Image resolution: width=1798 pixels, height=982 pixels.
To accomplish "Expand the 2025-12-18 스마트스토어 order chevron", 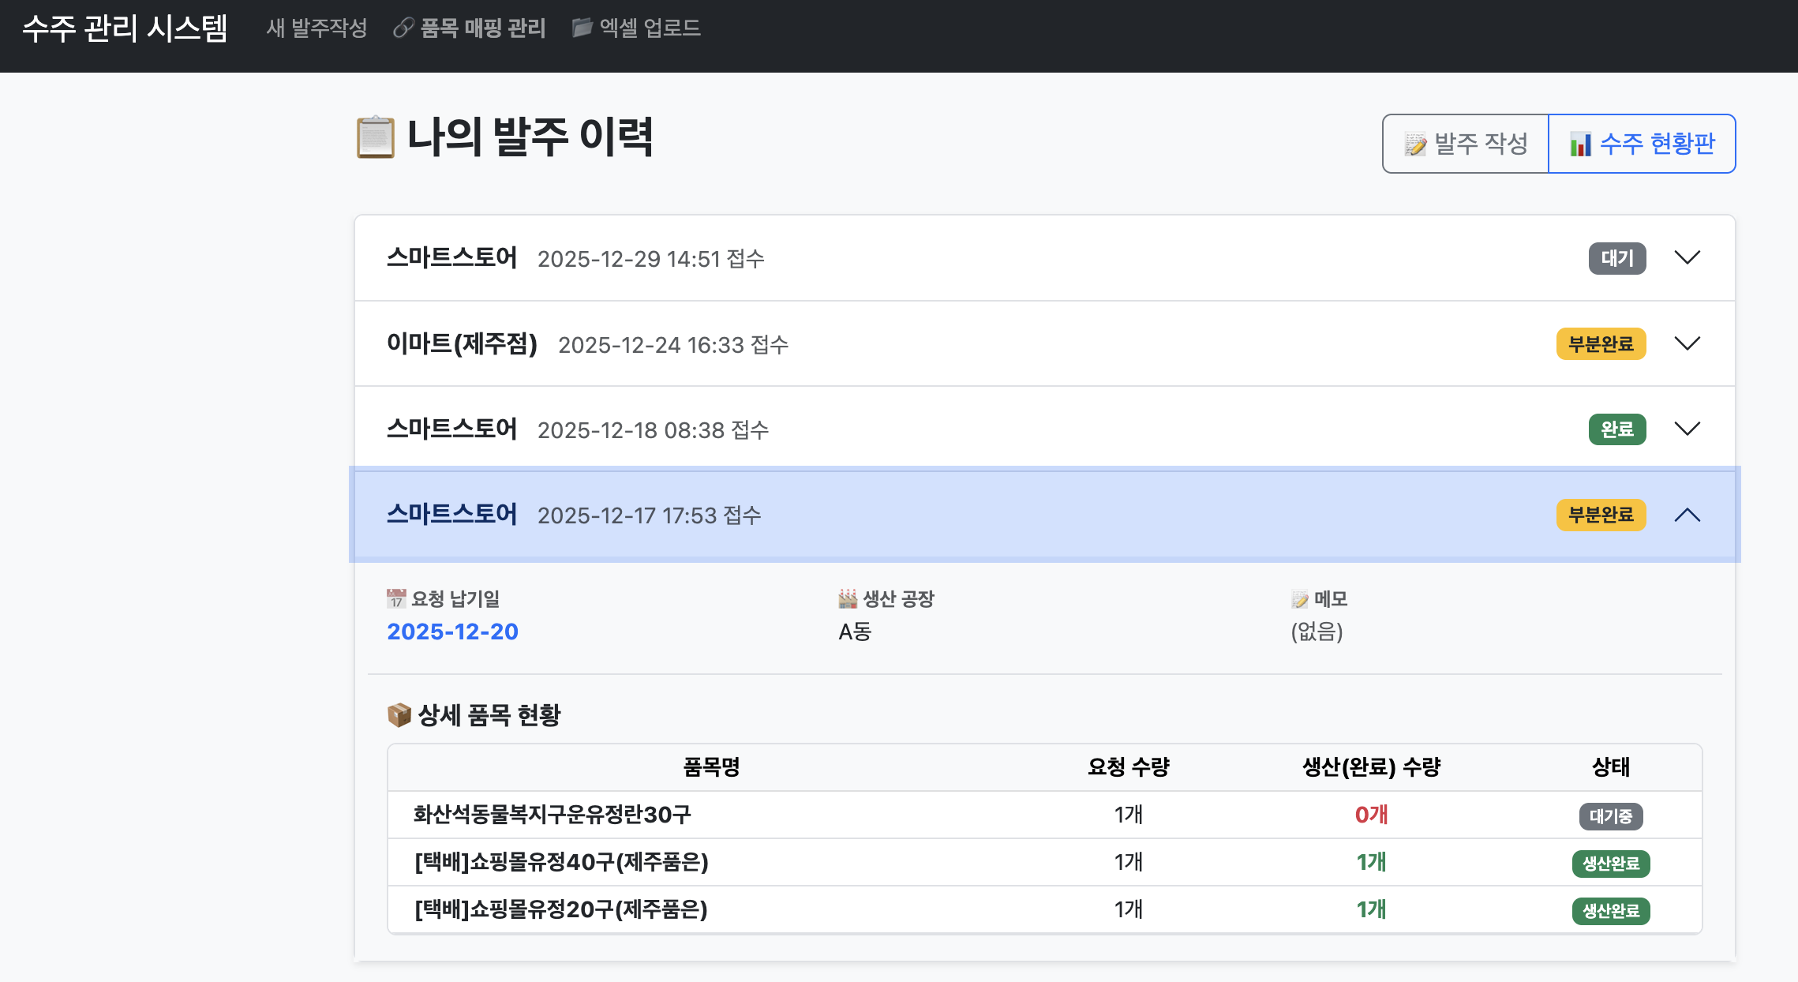I will tap(1687, 429).
